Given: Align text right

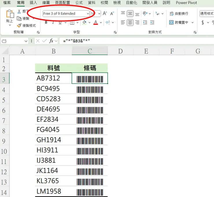Looking at the screenshot, I should (x=137, y=22).
